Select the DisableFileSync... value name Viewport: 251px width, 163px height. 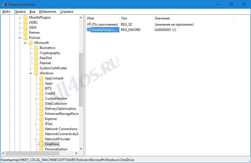coord(105,30)
